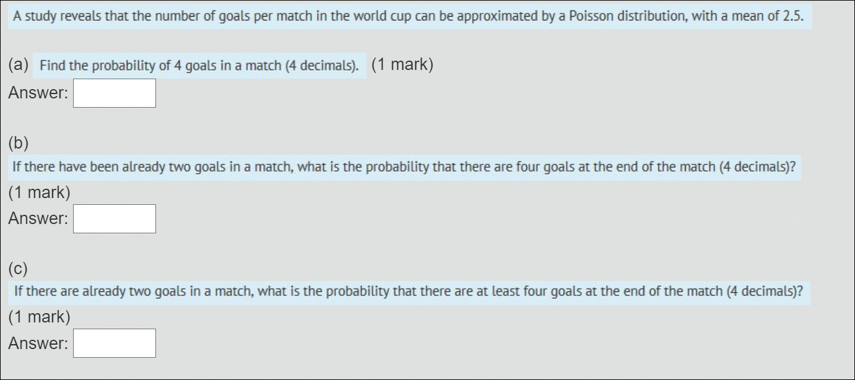
Task: Click the Answer label for part (a)
Action: pyautogui.click(x=37, y=94)
